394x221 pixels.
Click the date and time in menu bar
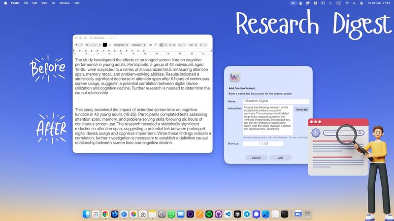(379, 3)
